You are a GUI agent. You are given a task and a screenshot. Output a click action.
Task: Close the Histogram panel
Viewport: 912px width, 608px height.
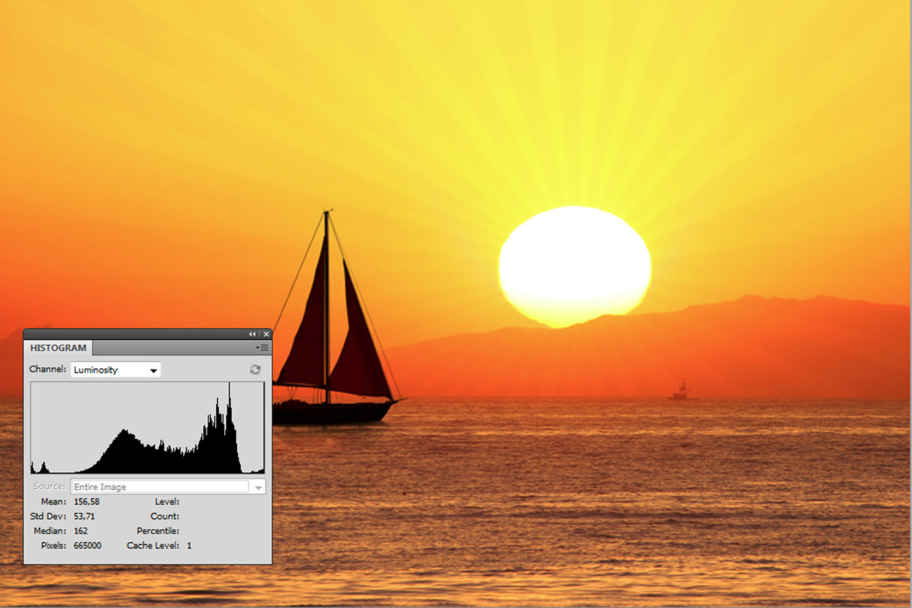[266, 334]
